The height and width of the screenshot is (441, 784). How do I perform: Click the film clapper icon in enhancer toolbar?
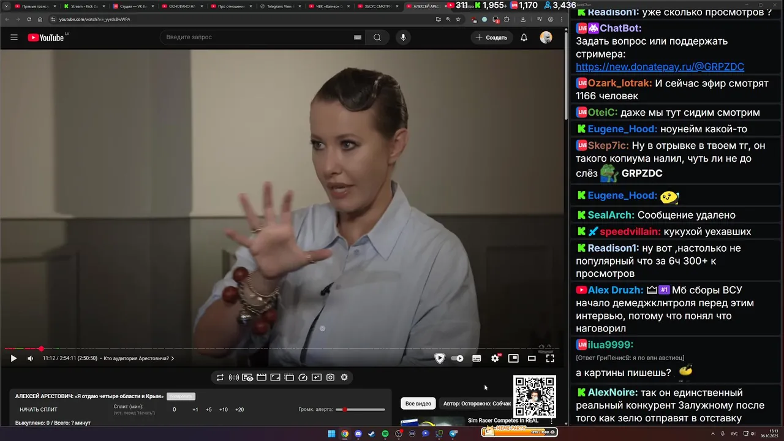(x=262, y=377)
